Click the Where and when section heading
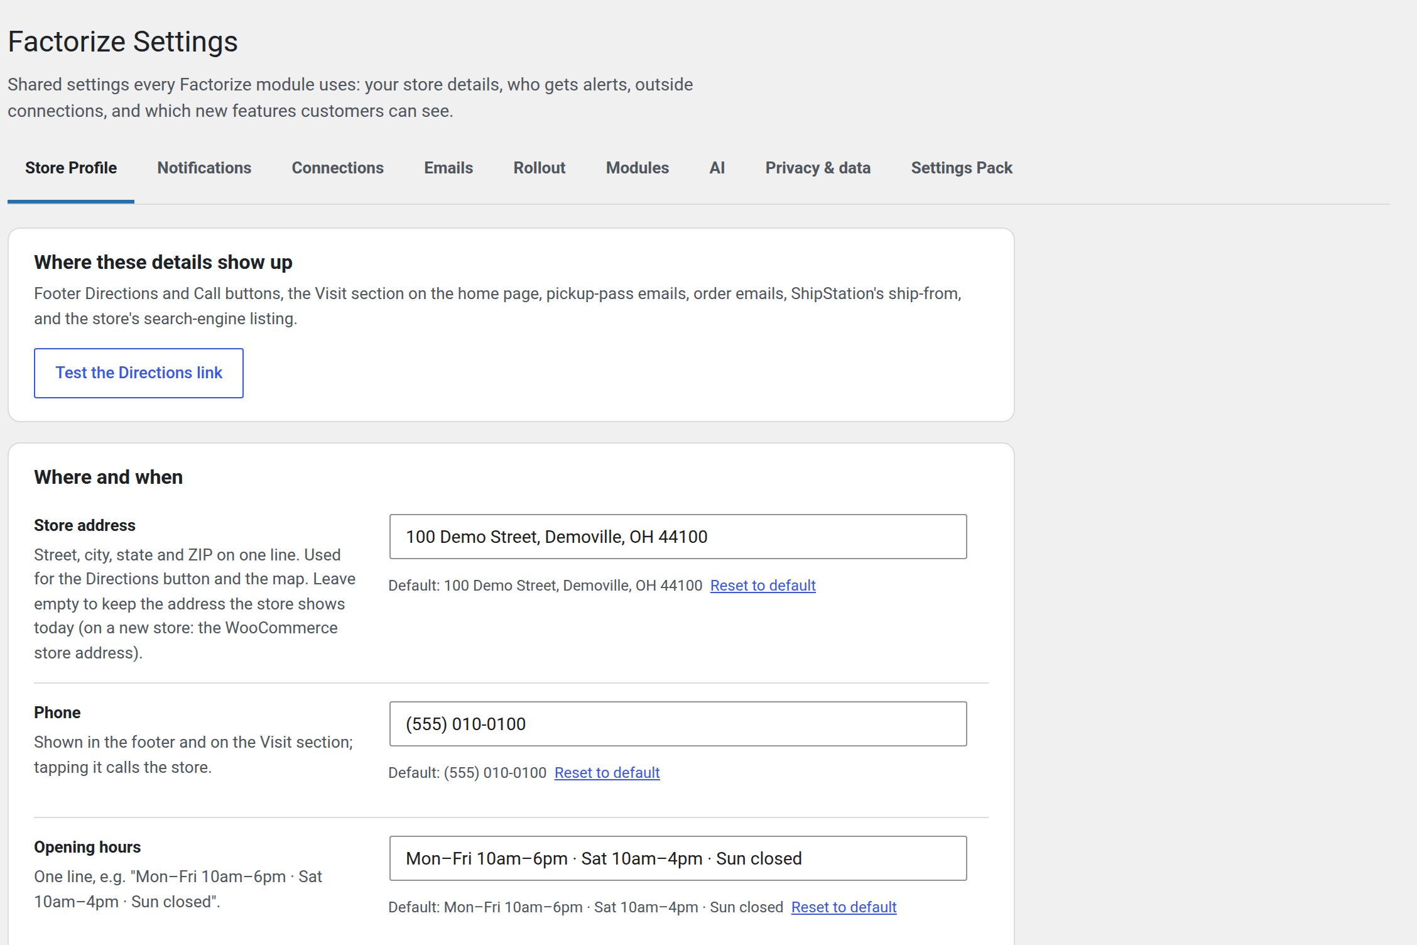Image resolution: width=1417 pixels, height=945 pixels. pyautogui.click(x=108, y=478)
